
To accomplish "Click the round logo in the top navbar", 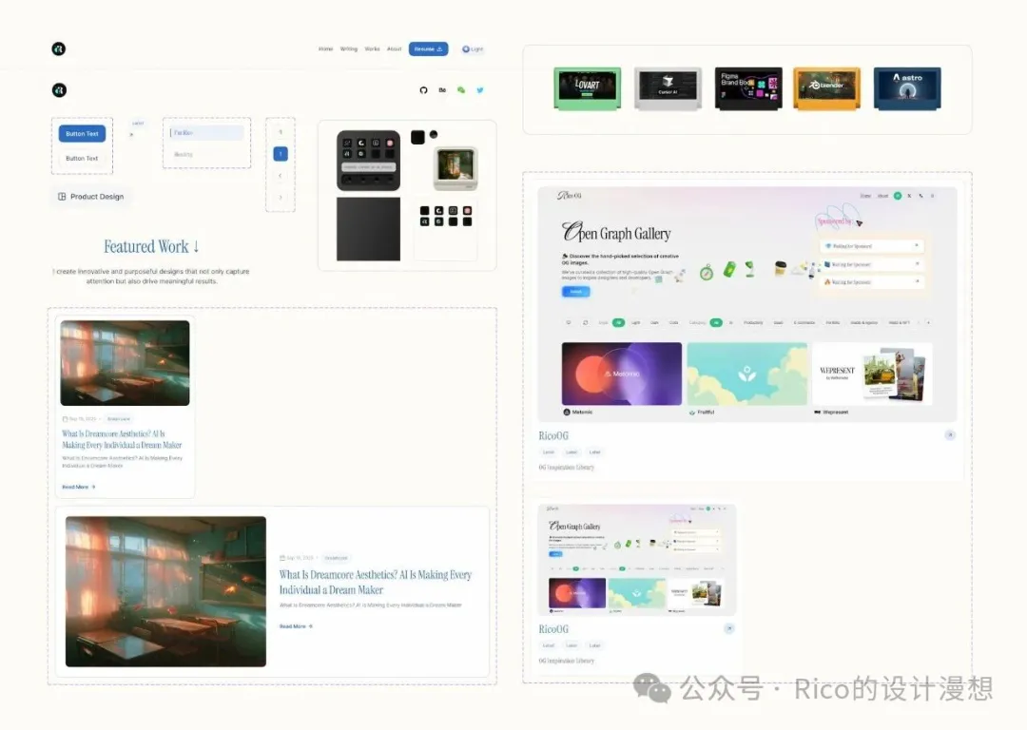I will (x=59, y=48).
